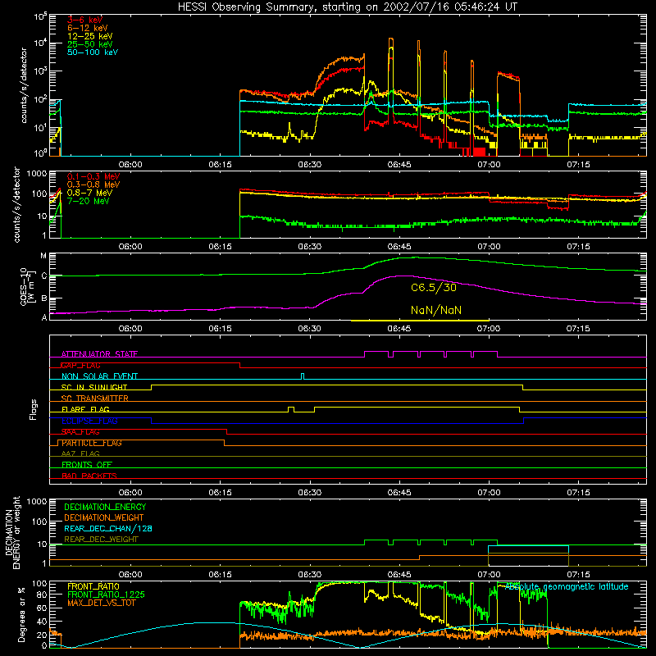Click the vertical Flags axis title

[34, 409]
